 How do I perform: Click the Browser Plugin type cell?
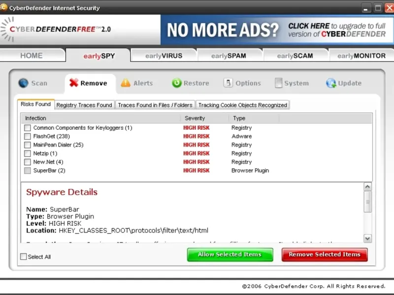point(250,171)
